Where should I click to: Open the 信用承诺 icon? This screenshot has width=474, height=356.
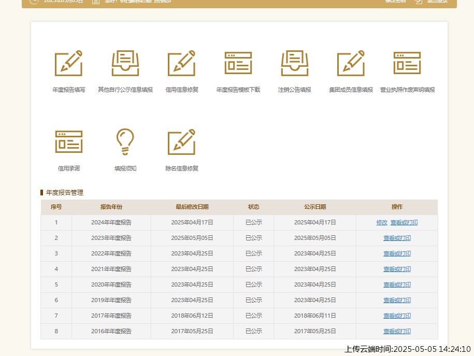[68, 142]
